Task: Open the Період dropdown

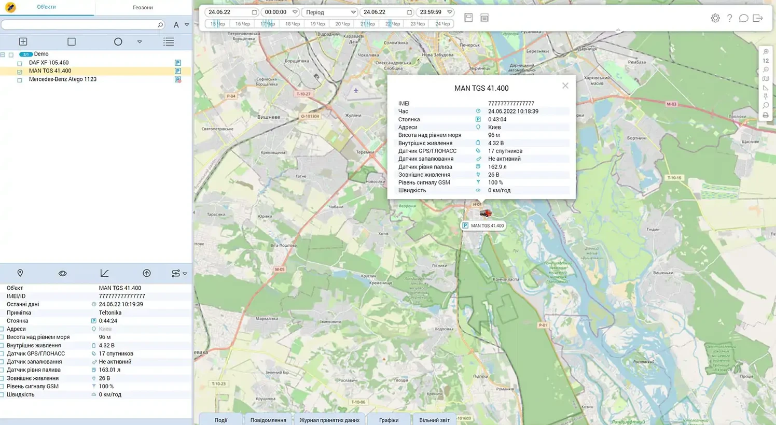Action: [x=330, y=12]
